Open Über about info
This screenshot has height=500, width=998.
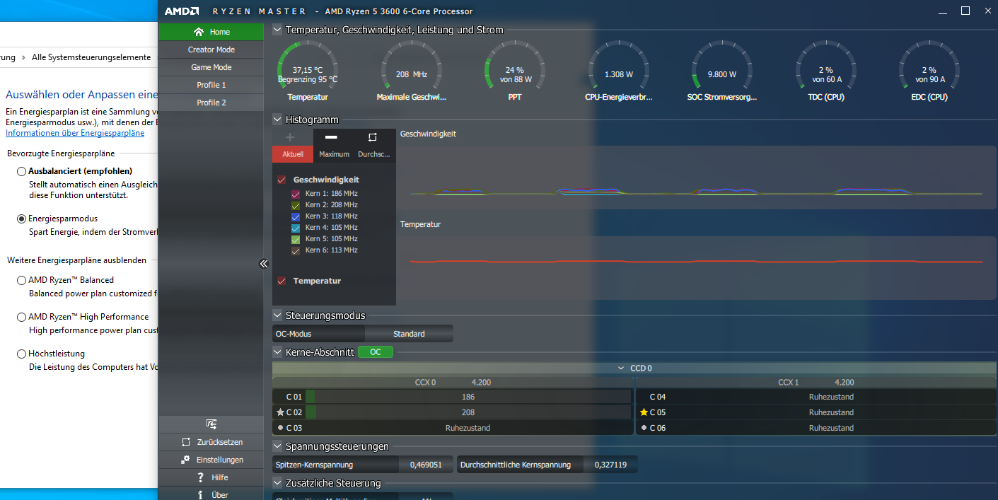coord(211,494)
